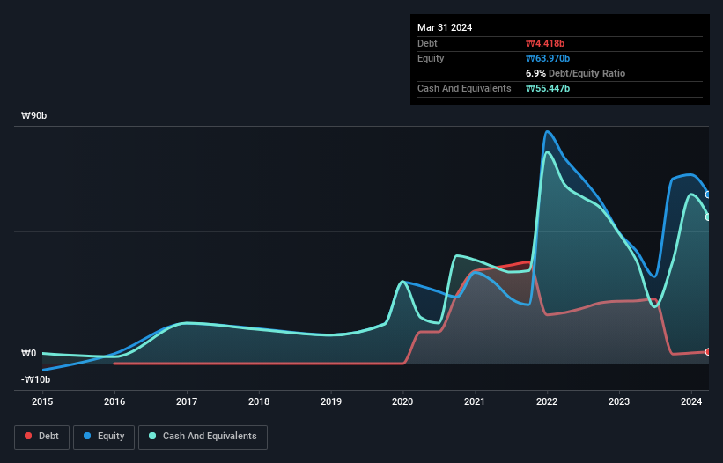
Task: Toggle the Equity series legend button
Action: click(104, 437)
